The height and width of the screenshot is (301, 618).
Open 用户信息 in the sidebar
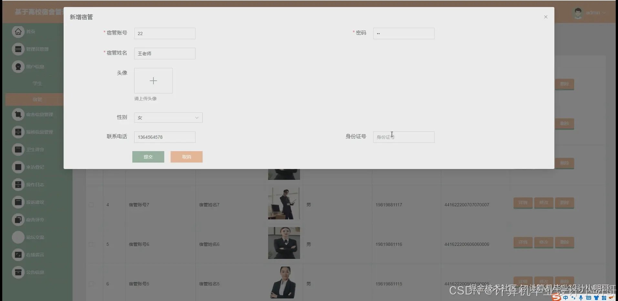point(34,67)
